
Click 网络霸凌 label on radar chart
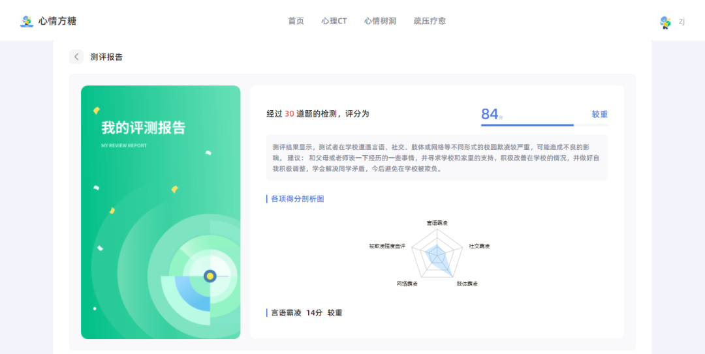click(407, 284)
